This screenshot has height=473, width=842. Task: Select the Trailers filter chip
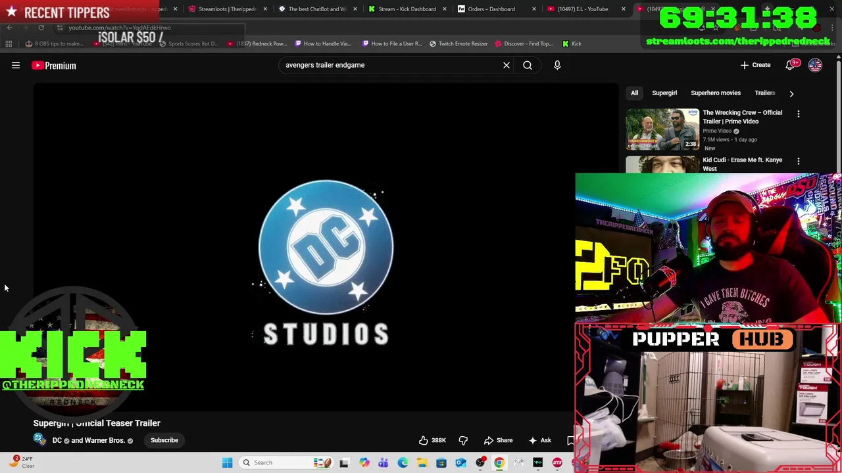coord(764,93)
